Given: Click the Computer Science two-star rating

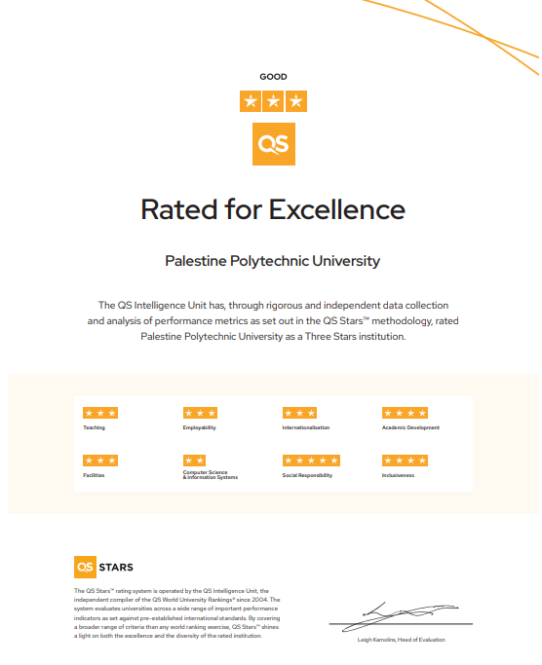Looking at the screenshot, I should [194, 461].
